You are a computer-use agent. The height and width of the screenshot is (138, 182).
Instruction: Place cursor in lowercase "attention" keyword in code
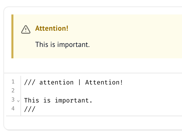tap(56, 82)
